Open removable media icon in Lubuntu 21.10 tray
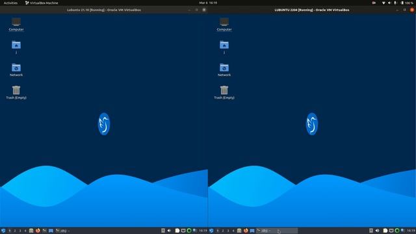Screen dimensions: 416x234 pyautogui.click(x=163, y=231)
